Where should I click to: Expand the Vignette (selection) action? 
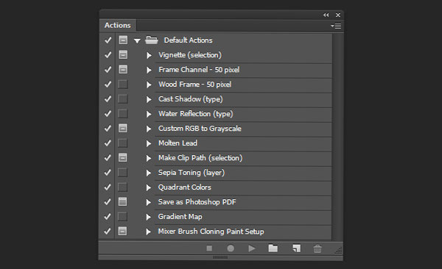[x=149, y=55]
